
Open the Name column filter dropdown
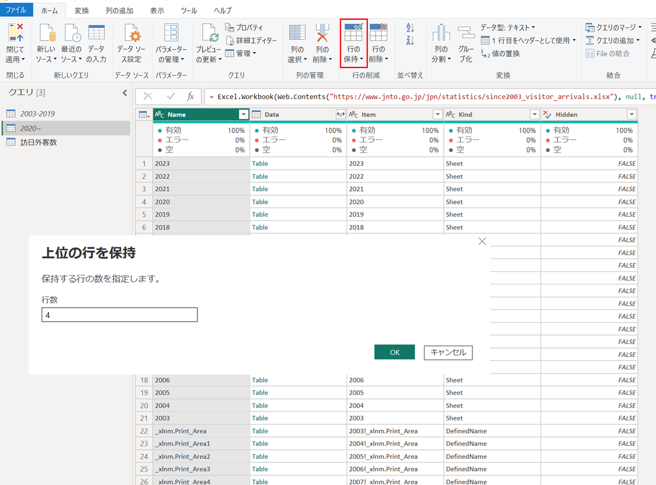[244, 114]
